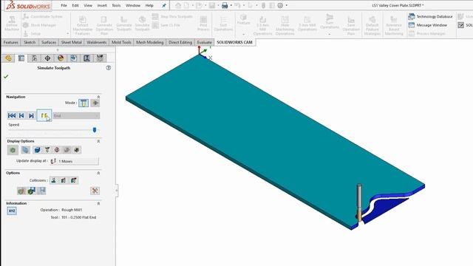Open the CAM feature tree tab
The height and width of the screenshot is (266, 473).
click(x=74, y=58)
